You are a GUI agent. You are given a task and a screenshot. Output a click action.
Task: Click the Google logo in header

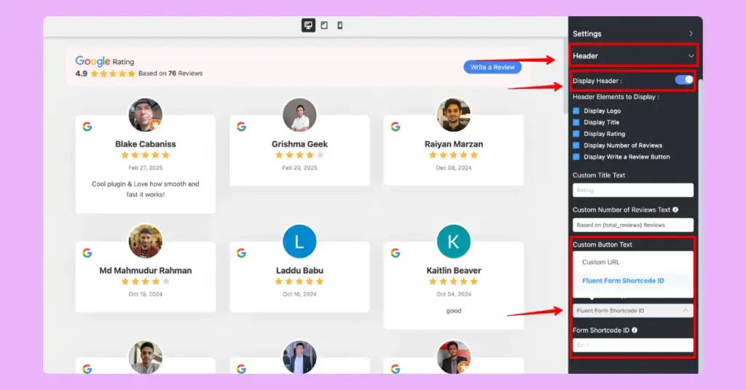point(93,61)
